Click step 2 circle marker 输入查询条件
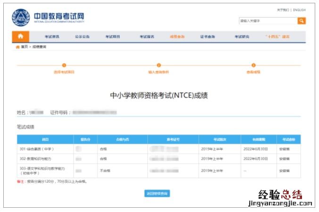319x212 pixels. click(159, 65)
